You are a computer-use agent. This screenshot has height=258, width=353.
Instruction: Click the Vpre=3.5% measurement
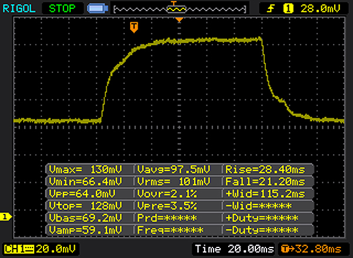[167, 206]
